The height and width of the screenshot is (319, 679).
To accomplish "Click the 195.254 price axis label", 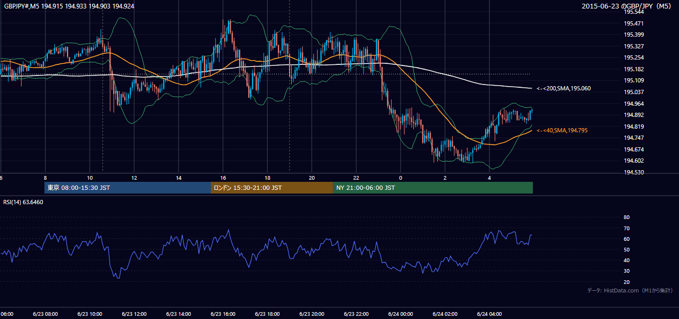I will 633,57.
